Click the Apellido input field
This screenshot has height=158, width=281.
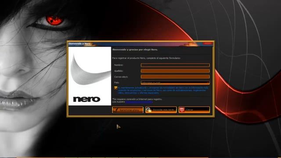click(175, 71)
